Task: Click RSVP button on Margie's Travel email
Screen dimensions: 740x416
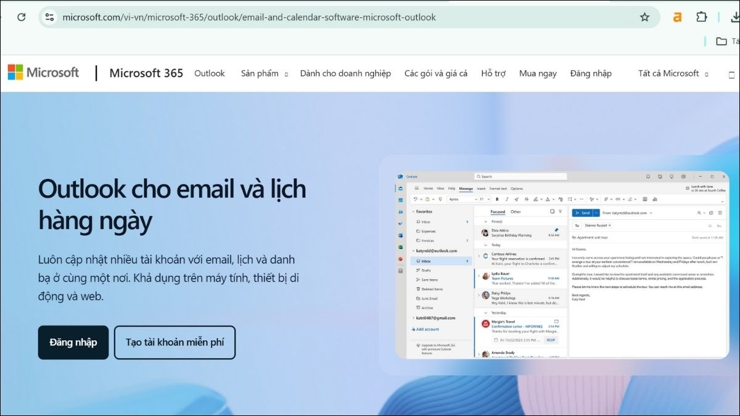Action: click(551, 340)
